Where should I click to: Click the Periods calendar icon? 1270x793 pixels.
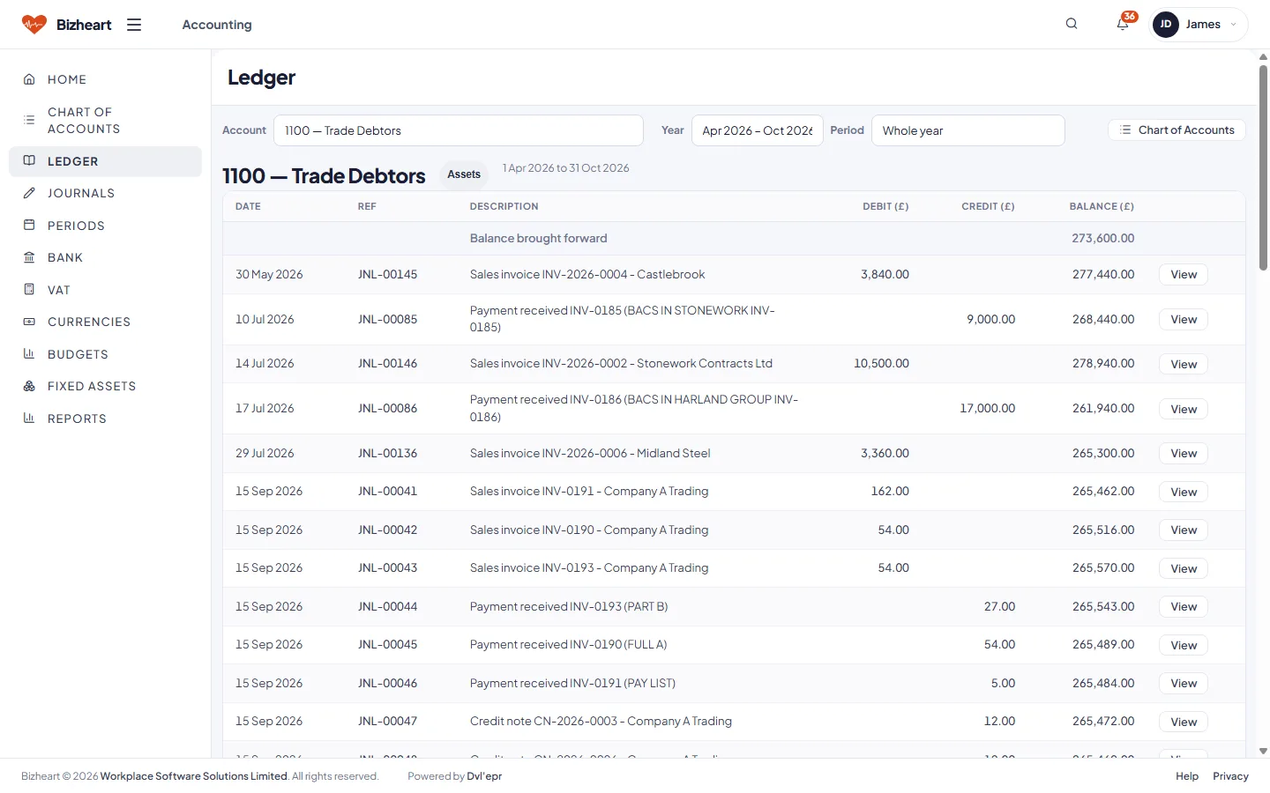click(x=29, y=226)
